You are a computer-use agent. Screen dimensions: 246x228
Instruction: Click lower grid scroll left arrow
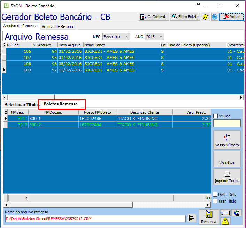point(6,205)
